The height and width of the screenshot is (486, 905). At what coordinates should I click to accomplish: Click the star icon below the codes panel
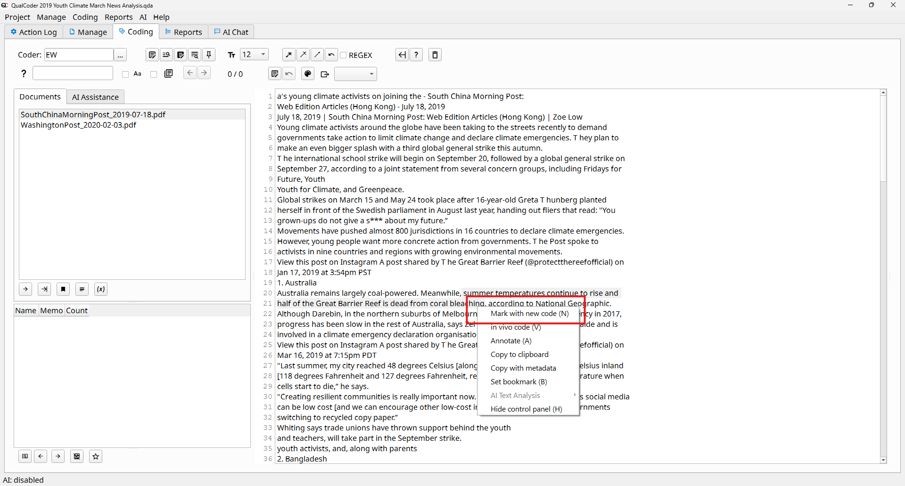pyautogui.click(x=96, y=456)
